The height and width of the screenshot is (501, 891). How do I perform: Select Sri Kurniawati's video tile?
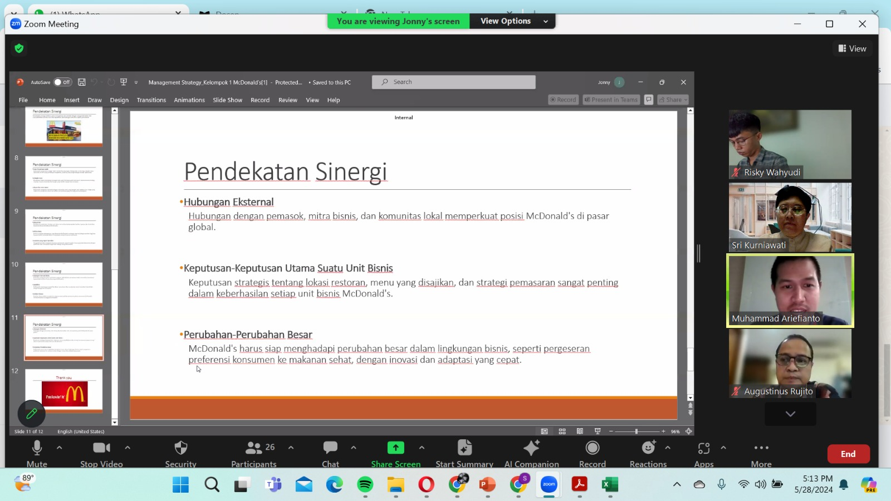790,217
